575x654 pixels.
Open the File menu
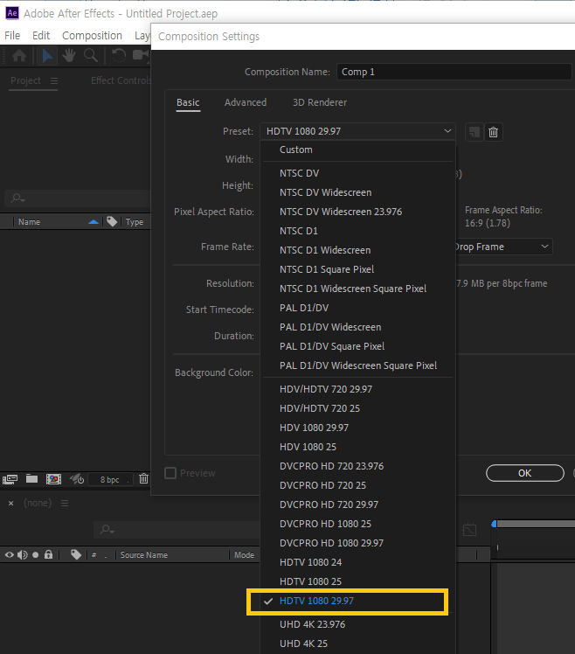point(12,36)
